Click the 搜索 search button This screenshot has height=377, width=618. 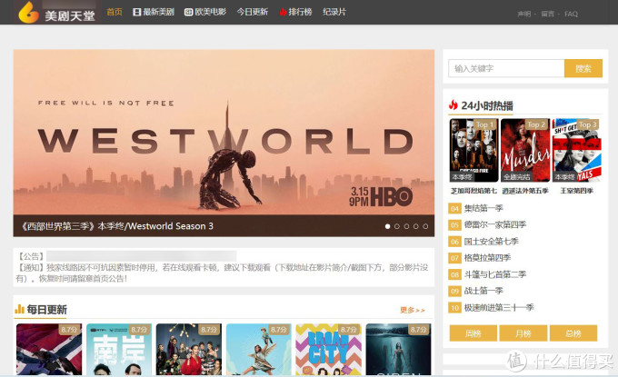click(x=583, y=68)
